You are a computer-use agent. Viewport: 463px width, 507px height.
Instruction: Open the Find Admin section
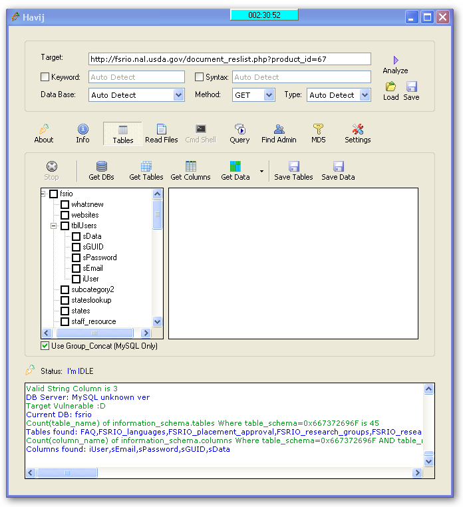click(279, 133)
